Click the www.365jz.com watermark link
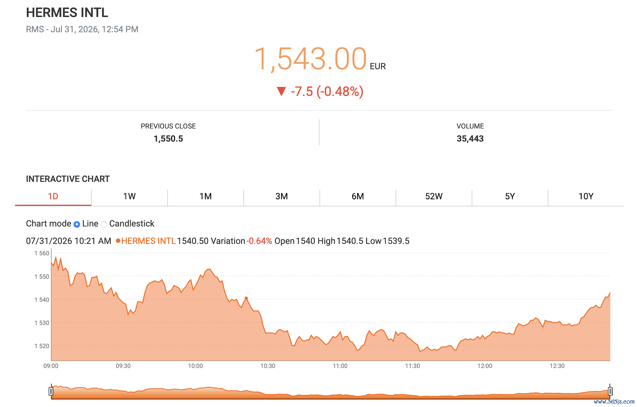Viewport: 637px width, 407px height. [614, 401]
